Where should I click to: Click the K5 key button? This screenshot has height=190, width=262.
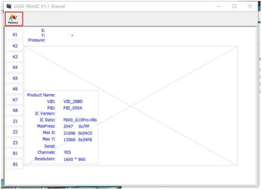(x=15, y=78)
